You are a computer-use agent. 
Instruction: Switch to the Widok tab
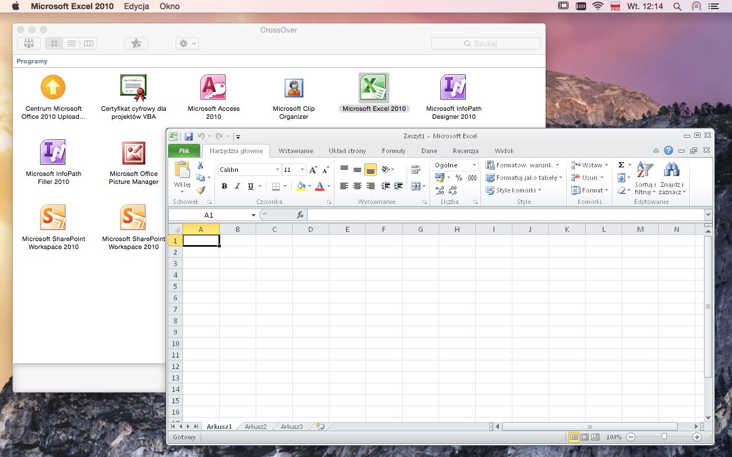coord(504,151)
